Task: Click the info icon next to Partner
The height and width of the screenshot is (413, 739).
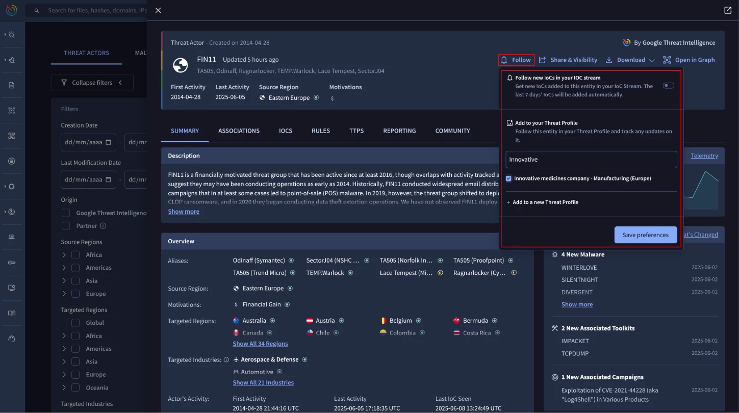Action: (x=103, y=226)
